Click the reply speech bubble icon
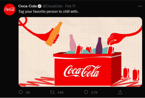 click(21, 92)
